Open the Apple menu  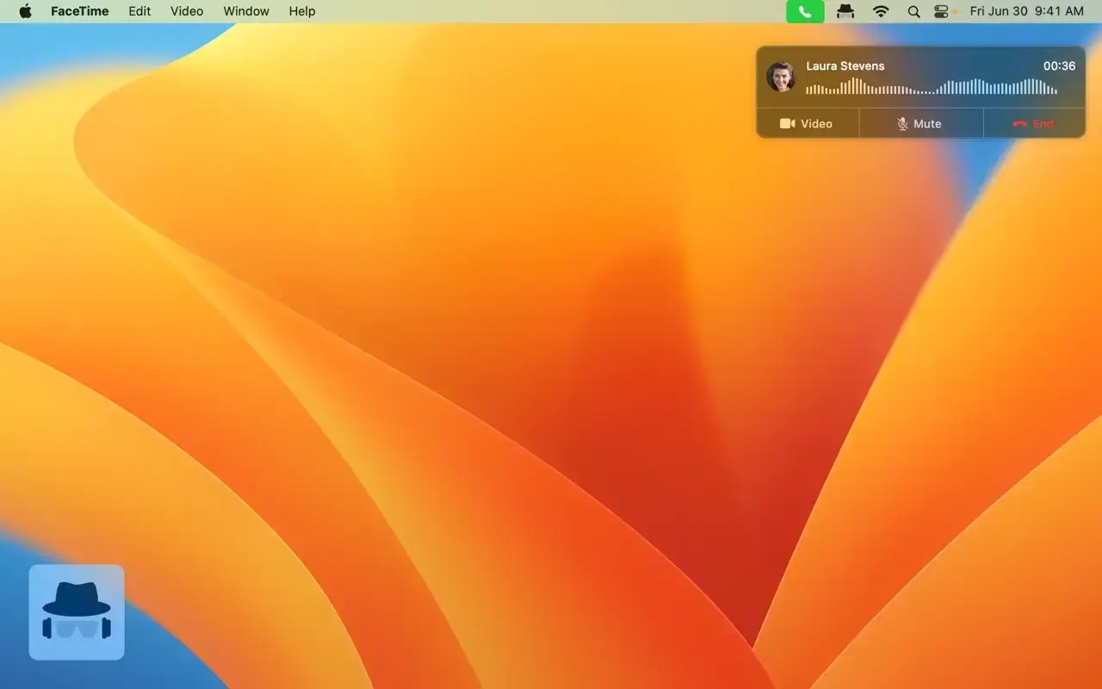(25, 11)
